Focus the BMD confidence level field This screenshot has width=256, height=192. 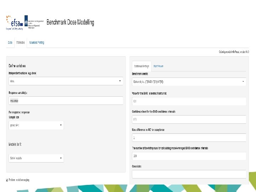pos(189,119)
